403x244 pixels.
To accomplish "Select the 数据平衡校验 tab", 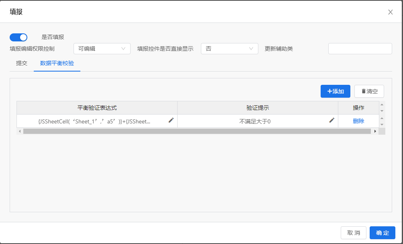I will tap(57, 63).
